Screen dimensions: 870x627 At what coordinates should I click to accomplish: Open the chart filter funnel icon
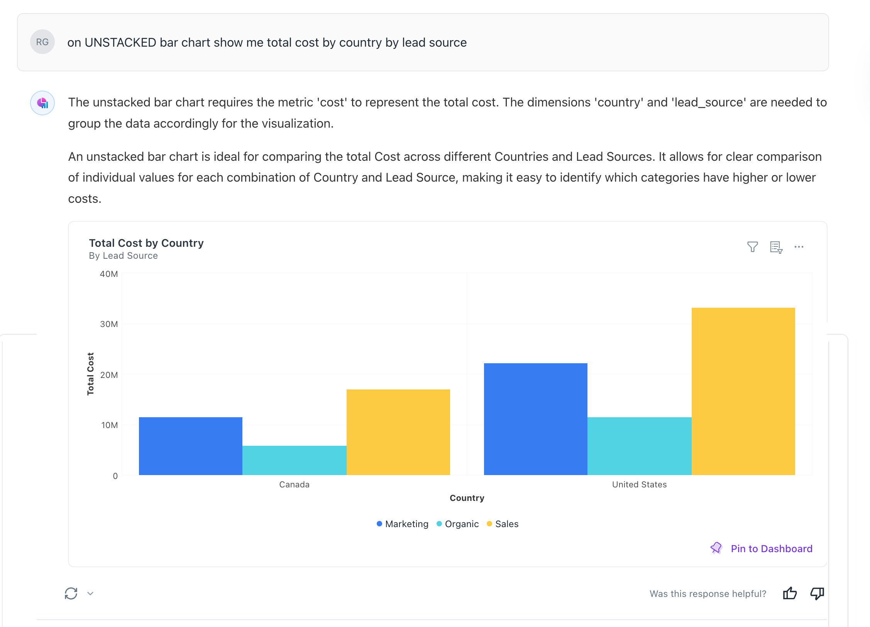[x=752, y=247]
